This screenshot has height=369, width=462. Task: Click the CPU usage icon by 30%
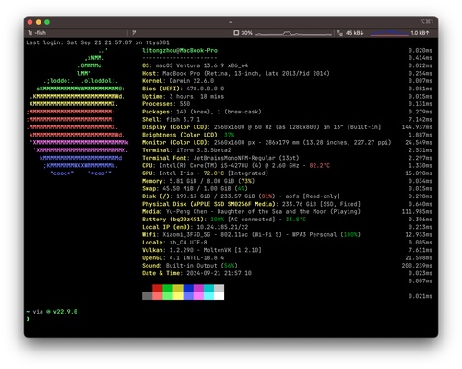tap(236, 33)
